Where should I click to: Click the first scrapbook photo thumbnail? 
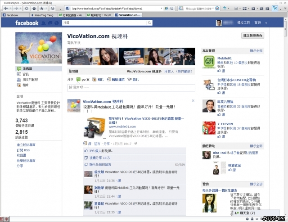pyautogui.click(x=80, y=56)
